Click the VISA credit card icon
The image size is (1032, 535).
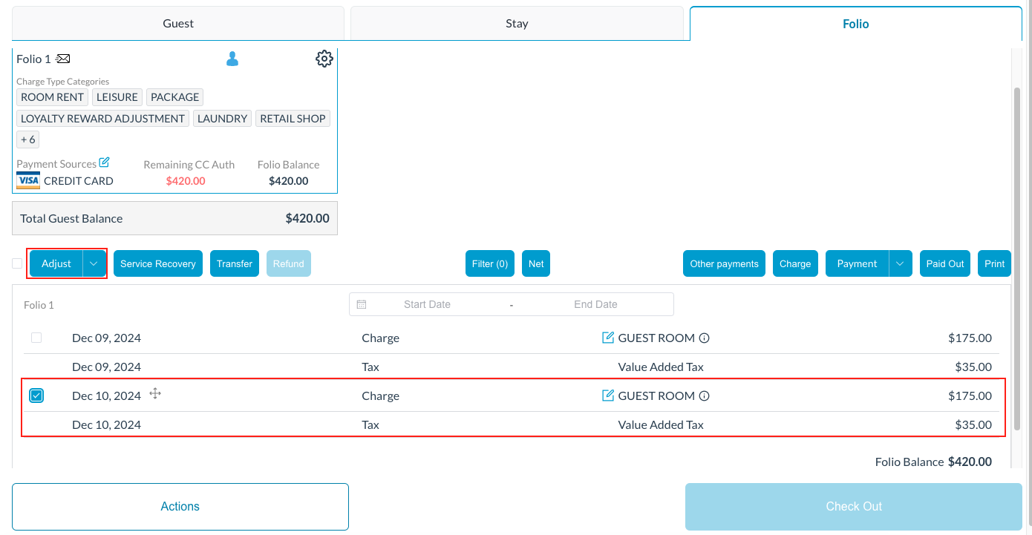27,180
